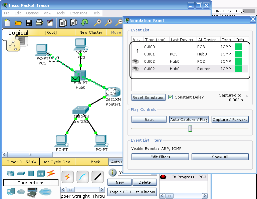Open the Options menu
Screen dimensions: 257x199
pos(32,13)
